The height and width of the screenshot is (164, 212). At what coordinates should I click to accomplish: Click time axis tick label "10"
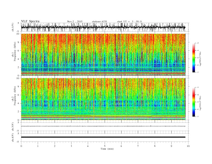(x=188, y=146)
